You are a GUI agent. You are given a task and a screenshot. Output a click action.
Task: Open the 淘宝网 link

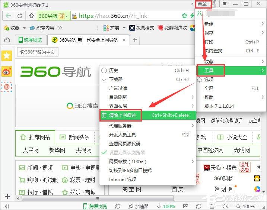tap(131, 189)
